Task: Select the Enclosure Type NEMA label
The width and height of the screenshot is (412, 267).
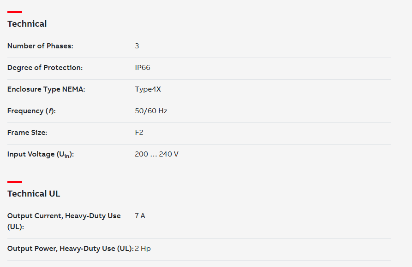Action: point(46,89)
